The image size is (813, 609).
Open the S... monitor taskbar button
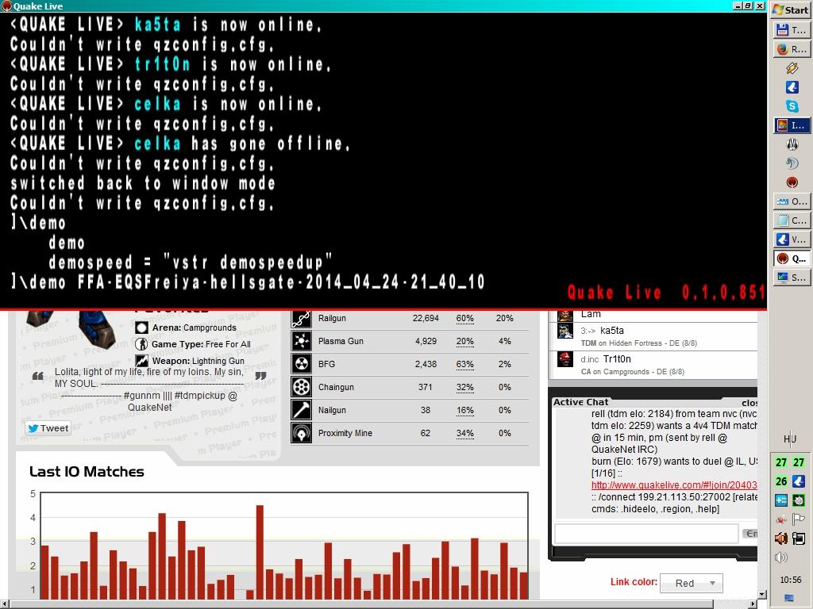(792, 278)
